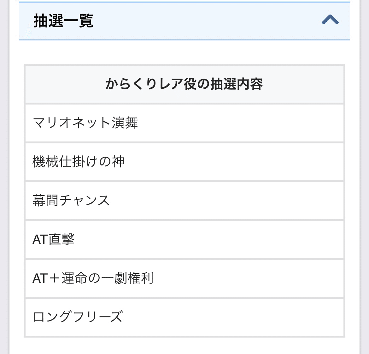The image size is (369, 354).
Task: Click the word マリオネット in first row
Action: click(72, 123)
